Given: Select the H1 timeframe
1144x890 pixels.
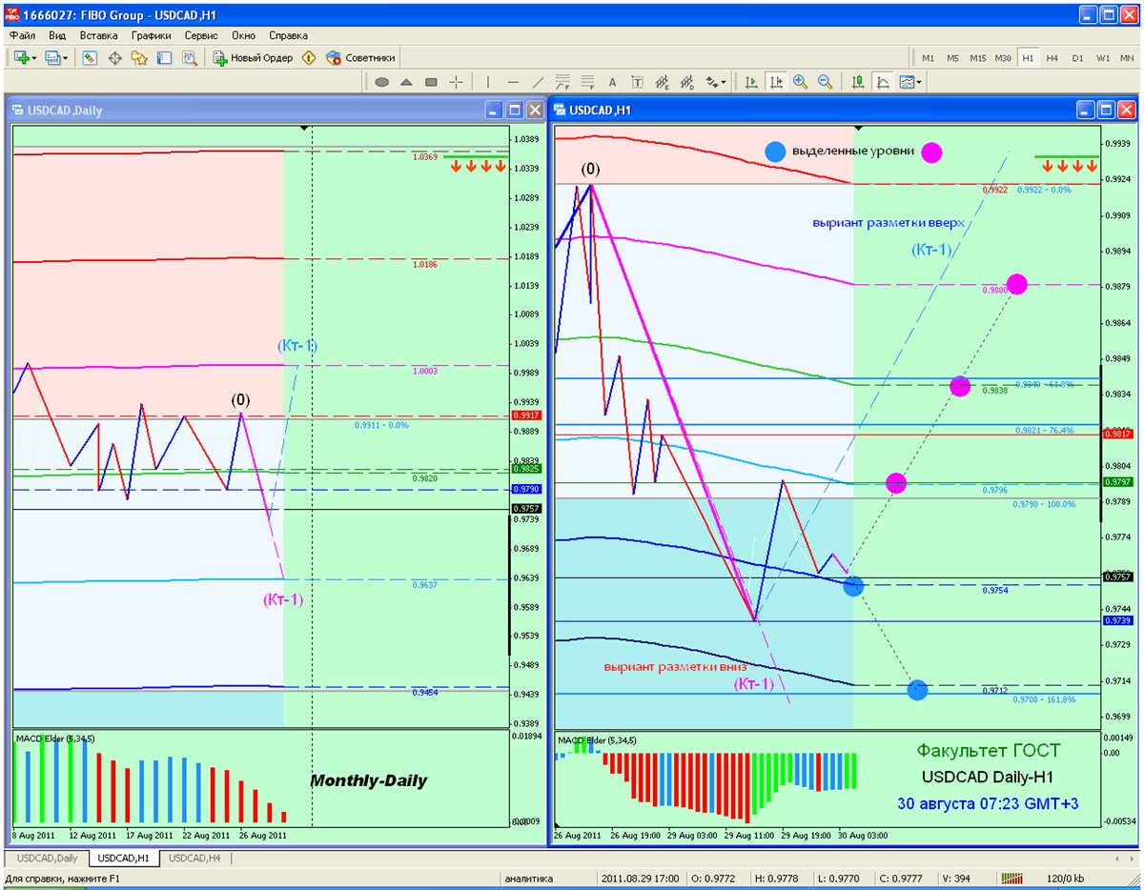Looking at the screenshot, I should (x=1028, y=58).
